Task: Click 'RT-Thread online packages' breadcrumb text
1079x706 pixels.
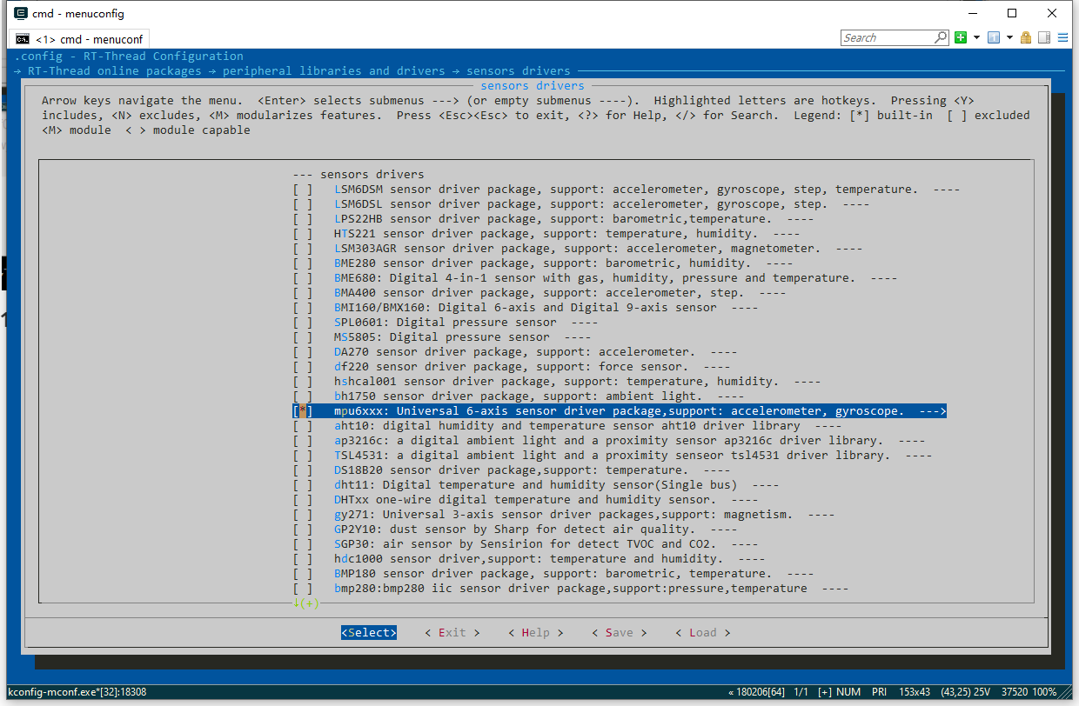Action: point(115,71)
